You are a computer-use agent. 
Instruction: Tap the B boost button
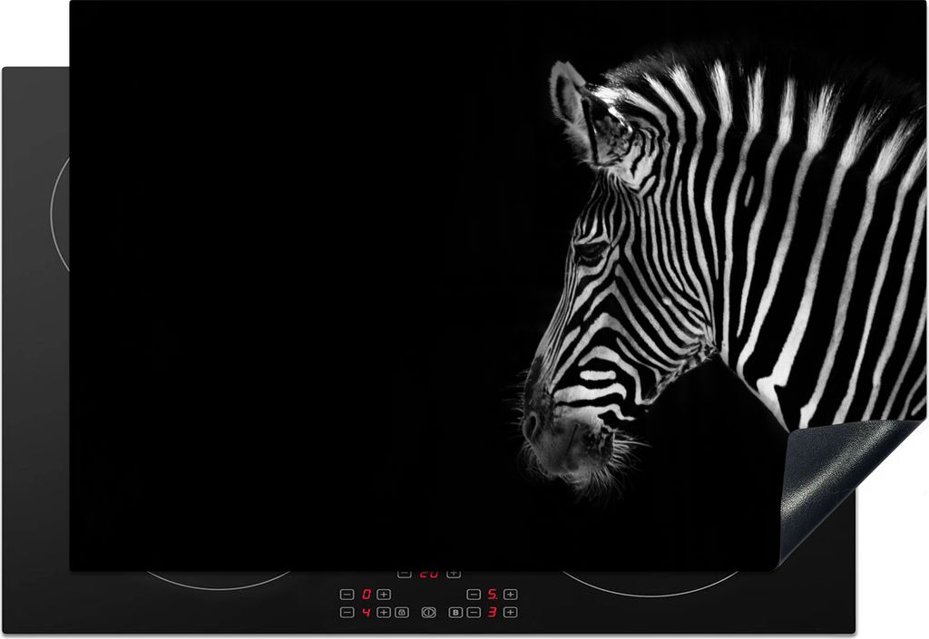tap(456, 613)
